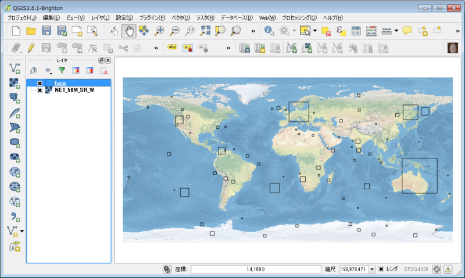Toggle the render checkbox in status bar
Screen dimensions: 465x278
[x=381, y=269]
